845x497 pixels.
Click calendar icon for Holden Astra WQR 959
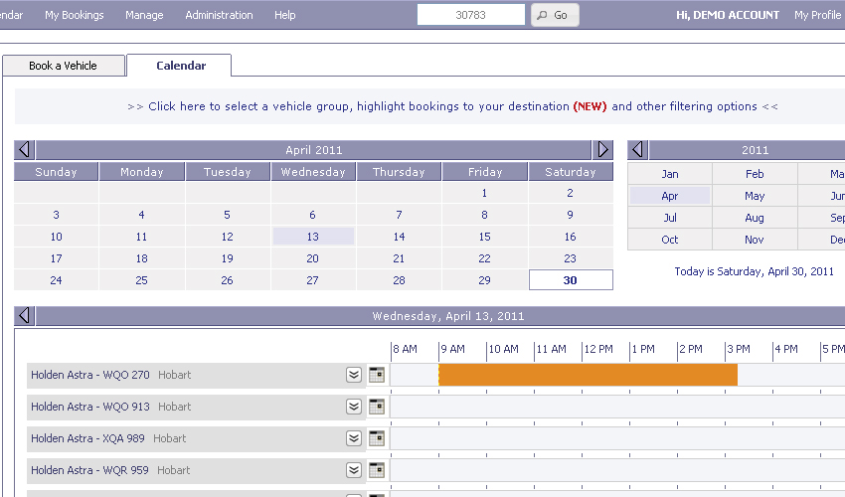[x=376, y=470]
